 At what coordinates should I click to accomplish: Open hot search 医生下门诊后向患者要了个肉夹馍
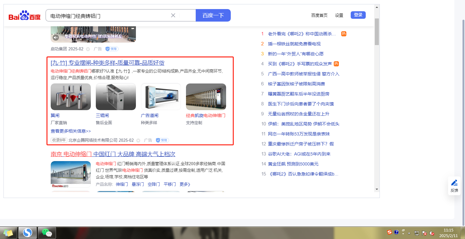(301, 104)
